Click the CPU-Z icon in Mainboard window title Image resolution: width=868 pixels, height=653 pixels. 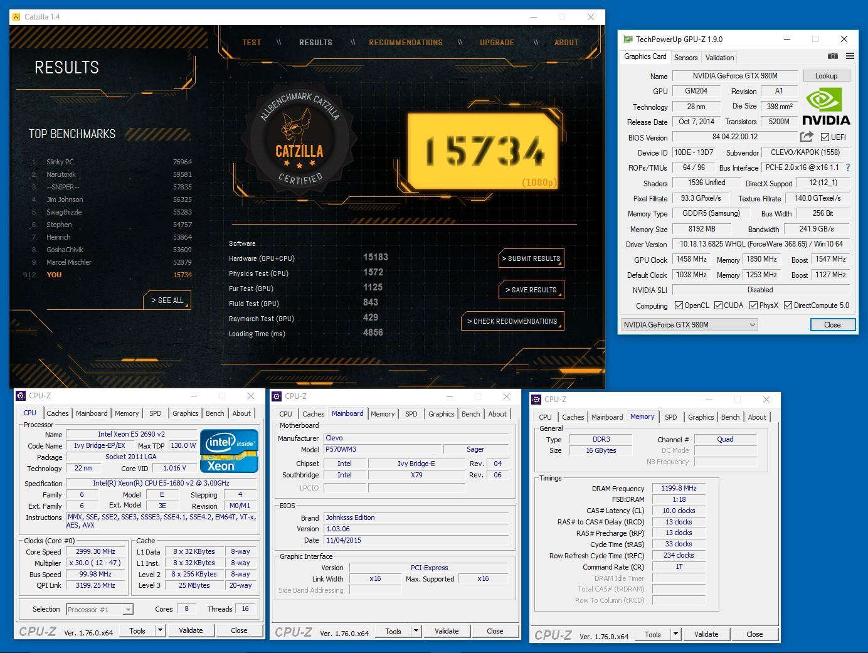click(x=277, y=396)
